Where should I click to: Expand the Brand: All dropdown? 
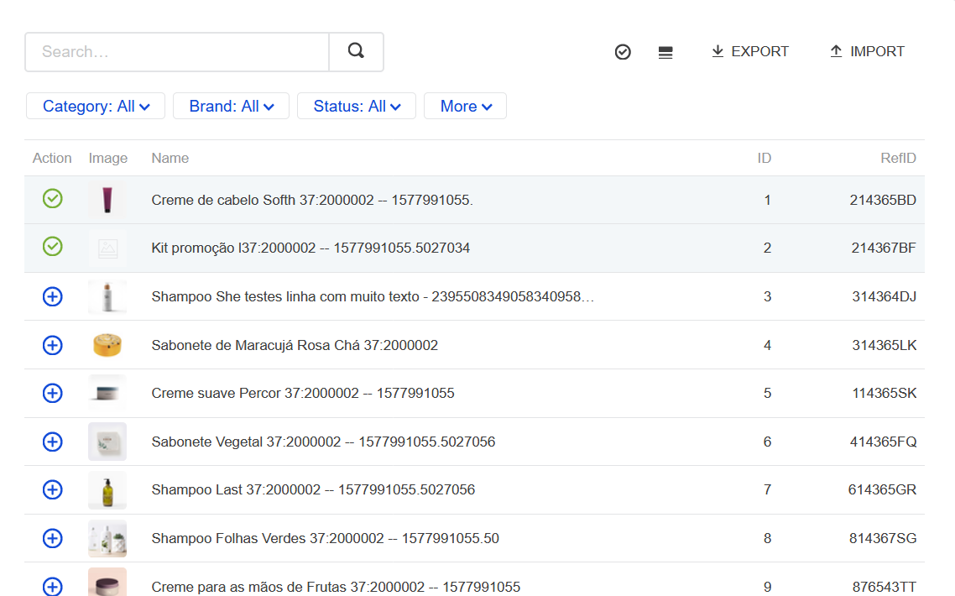231,106
